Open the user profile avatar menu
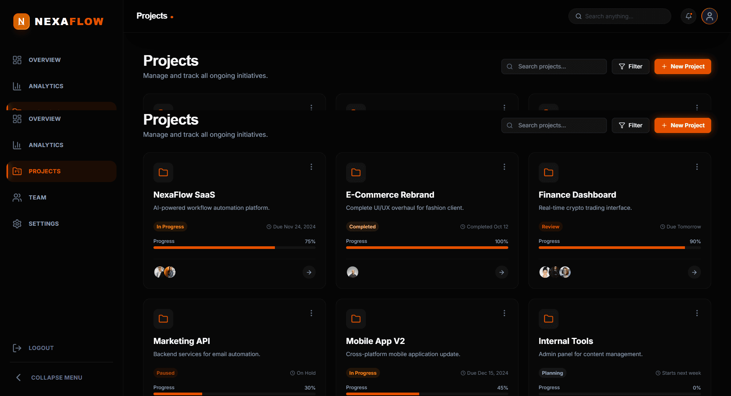This screenshot has height=396, width=731. [709, 16]
